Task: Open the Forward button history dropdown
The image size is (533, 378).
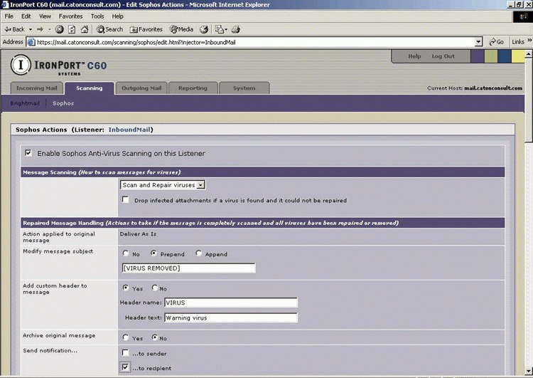Action: click(x=50, y=29)
